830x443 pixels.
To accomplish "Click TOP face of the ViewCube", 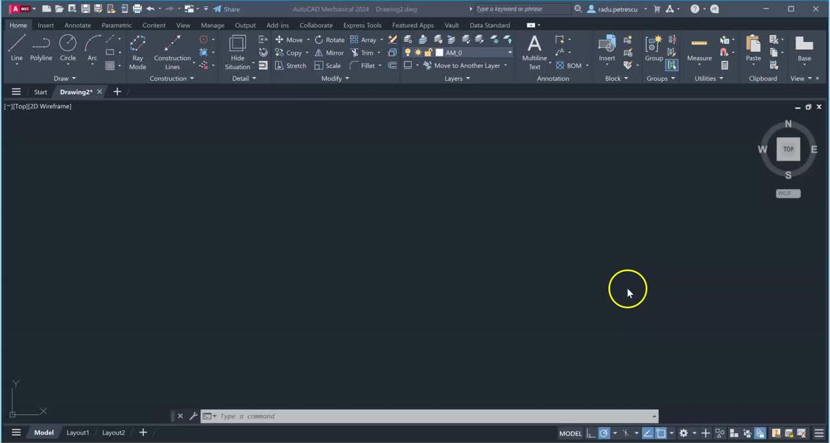I will (788, 149).
